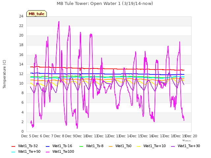
Task: Click the yellow Wat1_Tw+10 legend swatch
Action: (139, 146)
